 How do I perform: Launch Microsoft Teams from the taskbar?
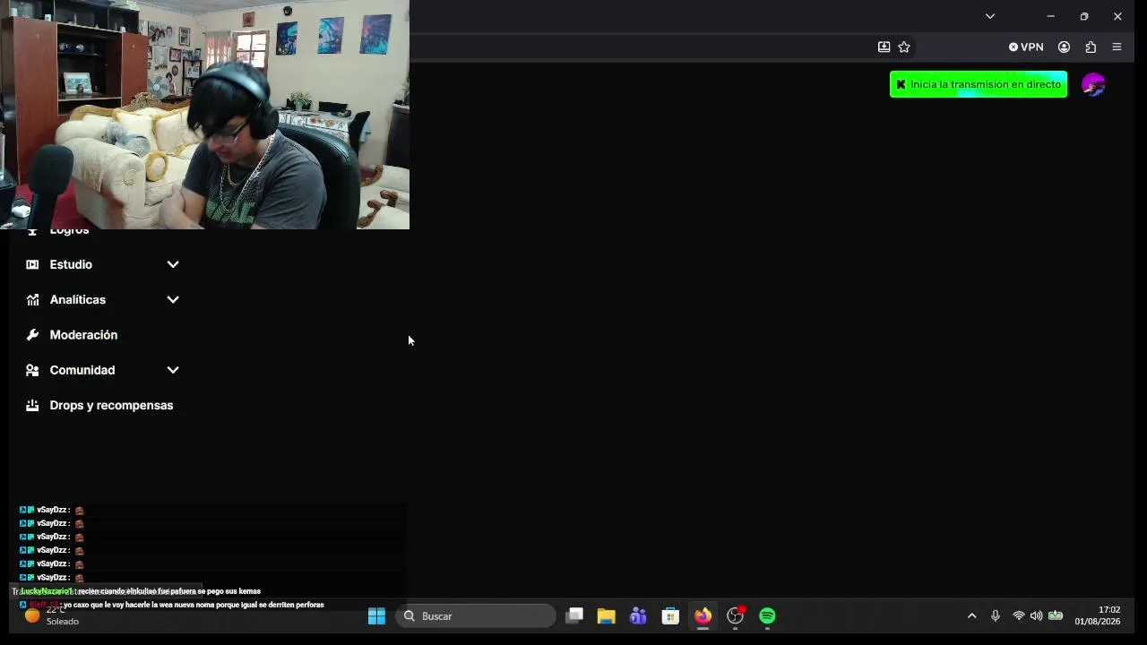point(638,616)
